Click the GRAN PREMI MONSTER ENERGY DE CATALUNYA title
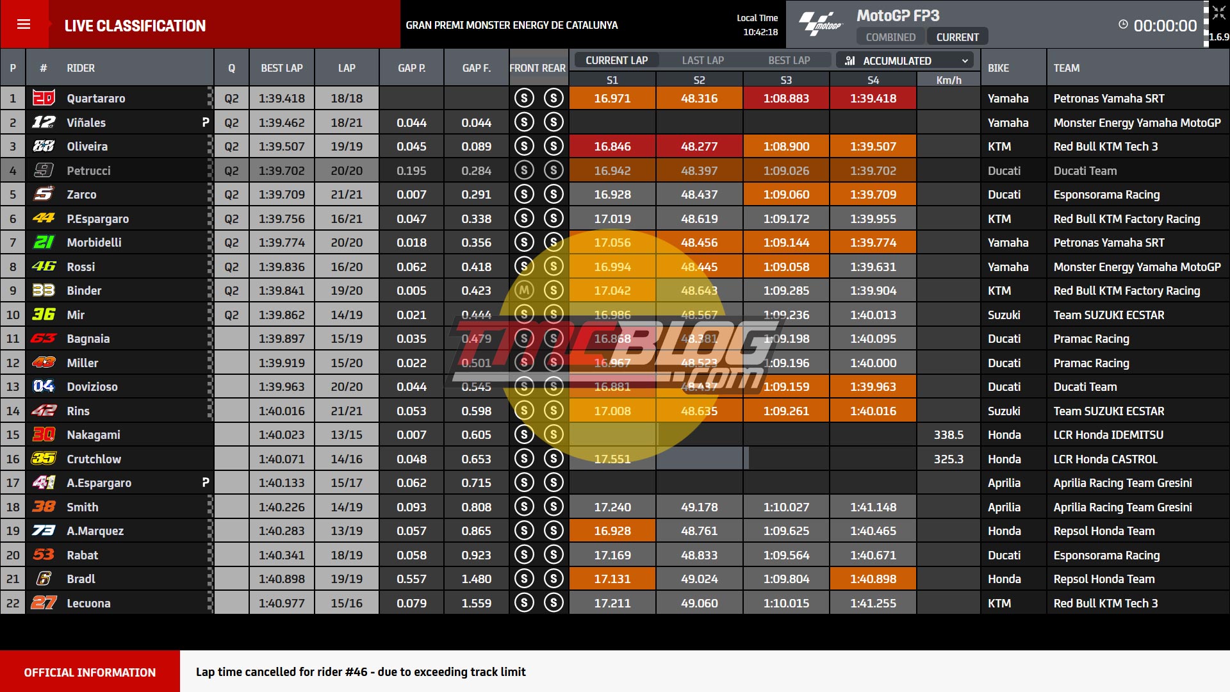 [512, 25]
